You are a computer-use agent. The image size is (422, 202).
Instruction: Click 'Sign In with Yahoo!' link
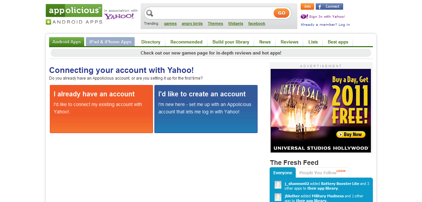tap(327, 16)
